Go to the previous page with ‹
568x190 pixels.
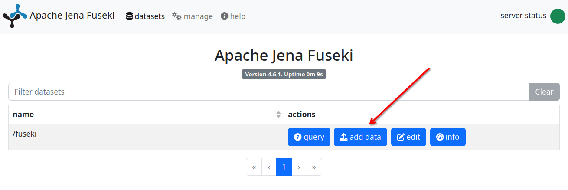pyautogui.click(x=269, y=167)
